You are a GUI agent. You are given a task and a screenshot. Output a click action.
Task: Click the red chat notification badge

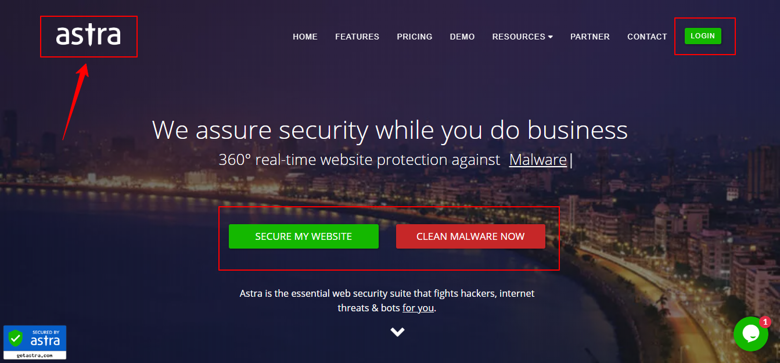(765, 322)
